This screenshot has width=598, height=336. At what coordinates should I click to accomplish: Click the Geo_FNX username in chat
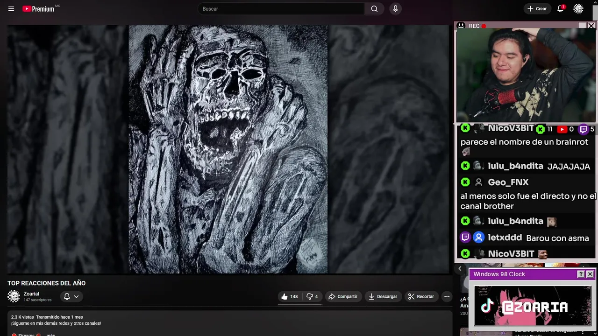pos(508,182)
